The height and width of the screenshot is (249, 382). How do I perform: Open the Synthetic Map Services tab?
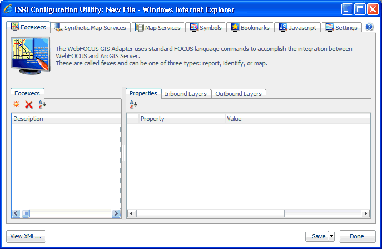point(90,28)
